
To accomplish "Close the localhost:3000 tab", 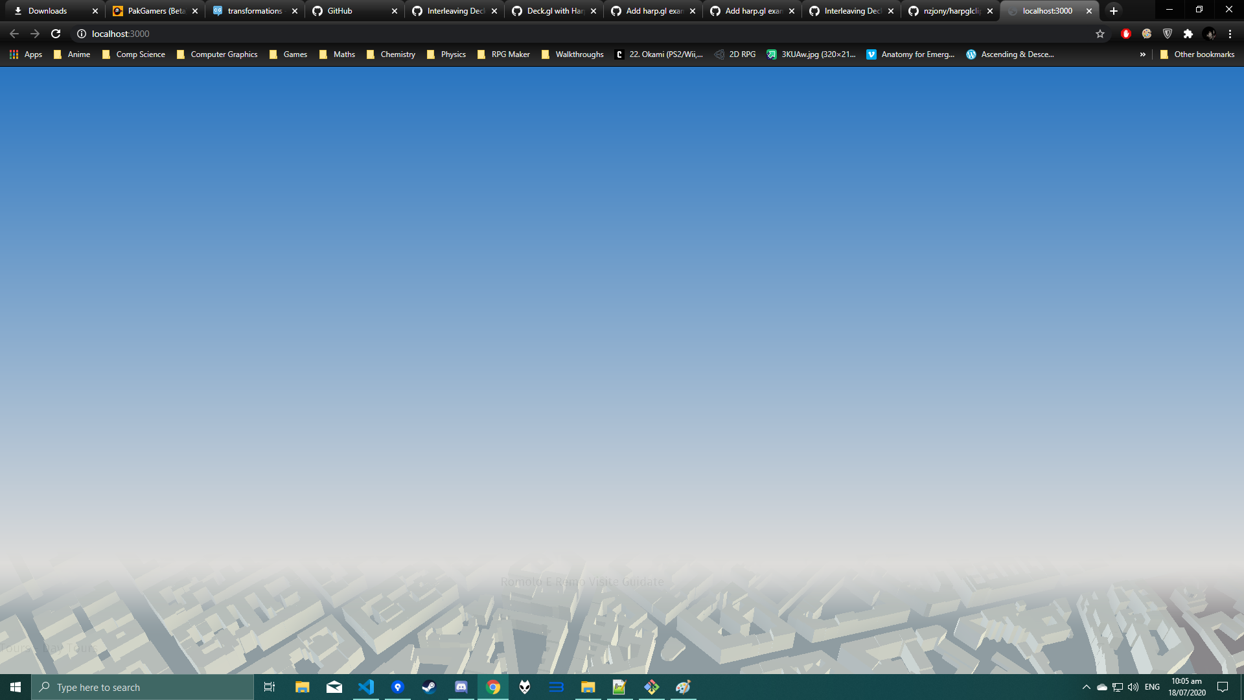I will [1089, 11].
